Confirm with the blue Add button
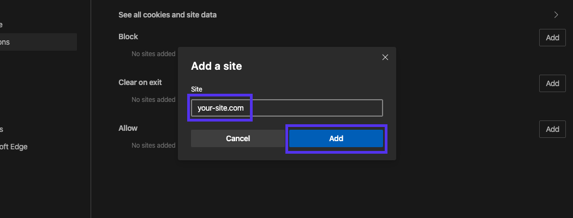Viewport: 573px width, 218px height. click(x=336, y=138)
